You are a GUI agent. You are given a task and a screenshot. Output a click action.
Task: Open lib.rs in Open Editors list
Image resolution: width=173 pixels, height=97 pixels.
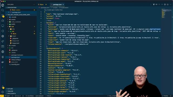pyautogui.click(x=21, y=10)
